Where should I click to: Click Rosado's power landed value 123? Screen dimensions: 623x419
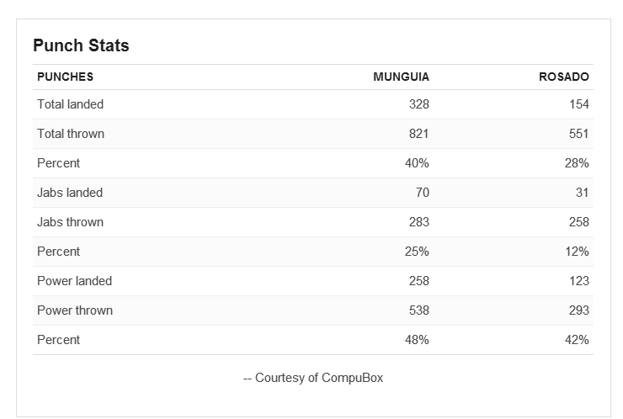tap(579, 281)
